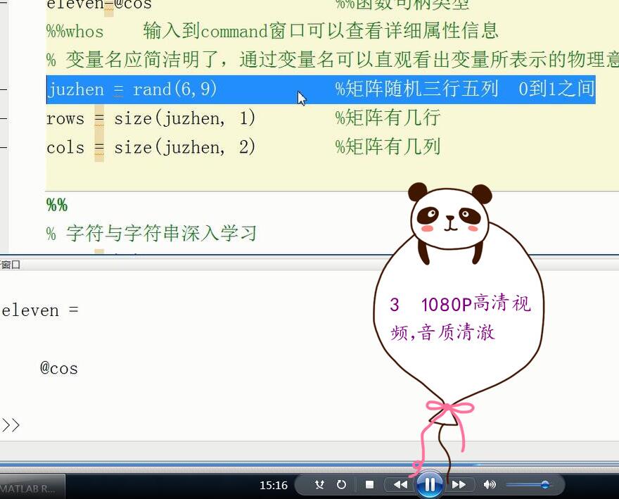Toggle repeat mode in the player
This screenshot has height=499, width=619.
(x=341, y=484)
